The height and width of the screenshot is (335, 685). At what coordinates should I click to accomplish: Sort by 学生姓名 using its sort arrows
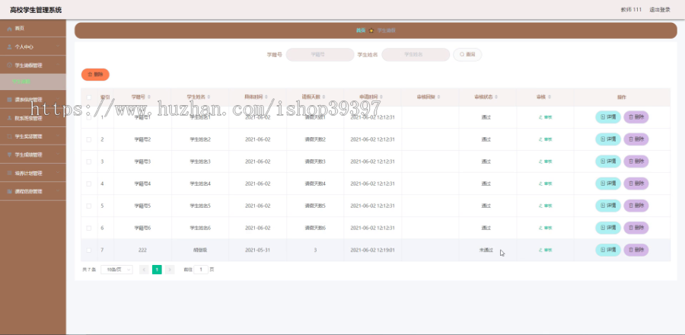(209, 97)
